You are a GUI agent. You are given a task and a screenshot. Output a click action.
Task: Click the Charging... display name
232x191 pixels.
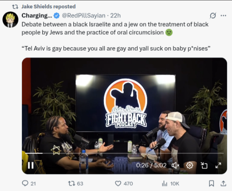pyautogui.click(x=37, y=16)
